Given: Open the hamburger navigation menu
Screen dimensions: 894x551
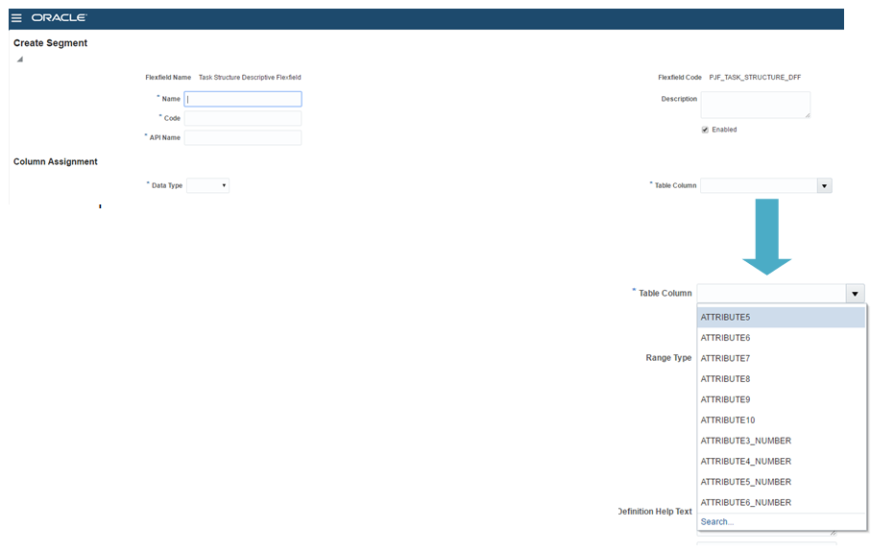Looking at the screenshot, I should coord(16,17).
